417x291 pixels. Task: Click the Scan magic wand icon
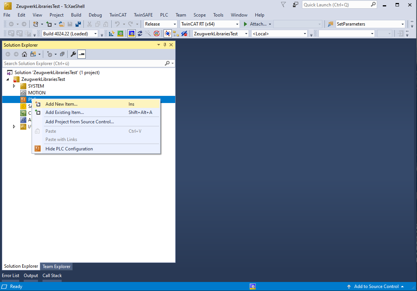point(148,33)
